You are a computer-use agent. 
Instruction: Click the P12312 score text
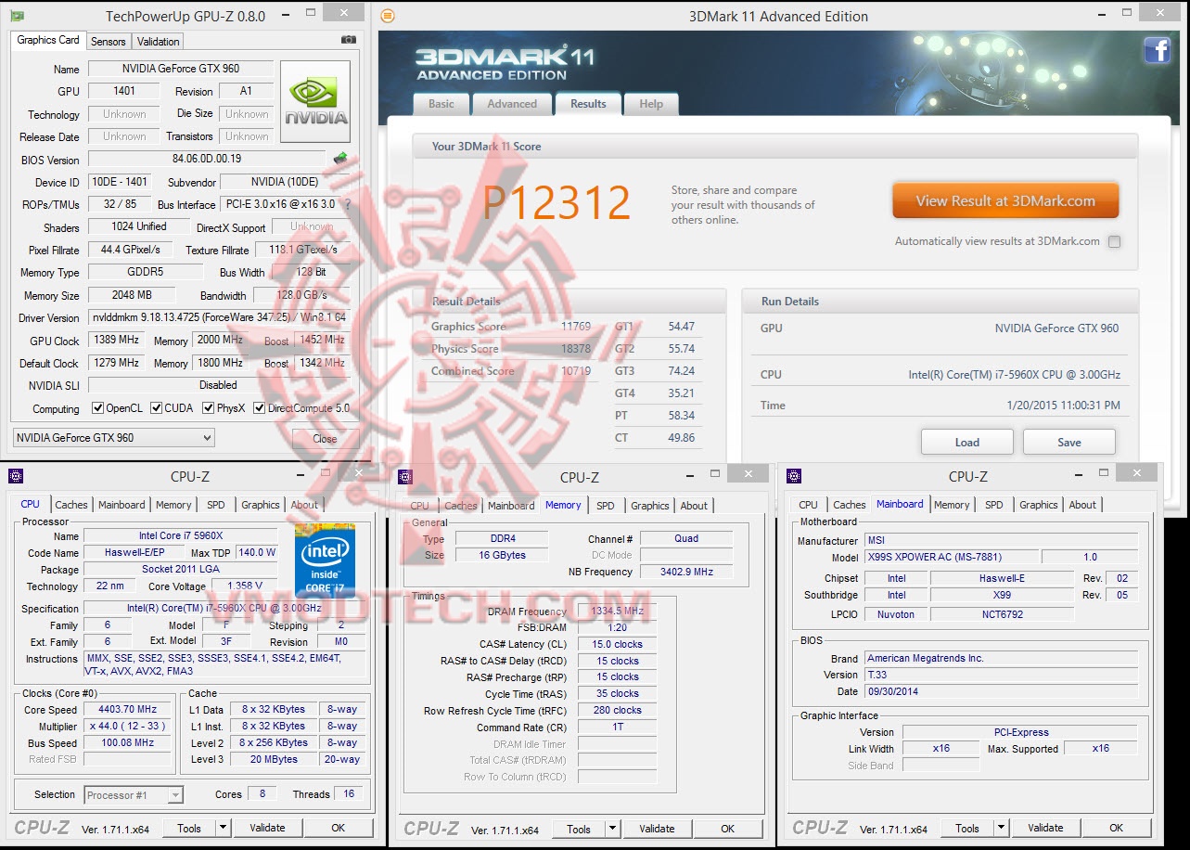(x=557, y=201)
